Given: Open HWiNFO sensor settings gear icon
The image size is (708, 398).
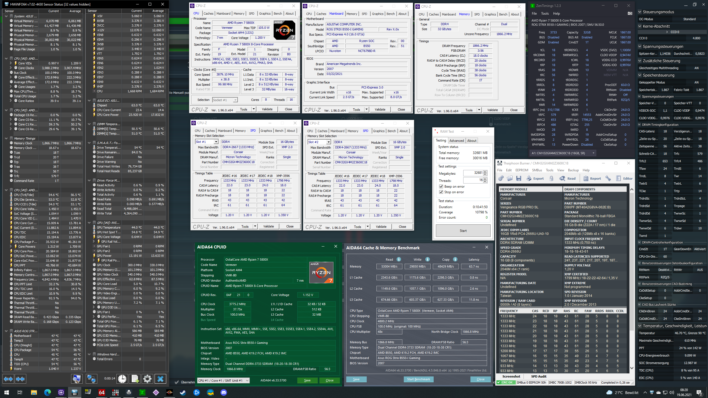Looking at the screenshot, I should pyautogui.click(x=147, y=379).
